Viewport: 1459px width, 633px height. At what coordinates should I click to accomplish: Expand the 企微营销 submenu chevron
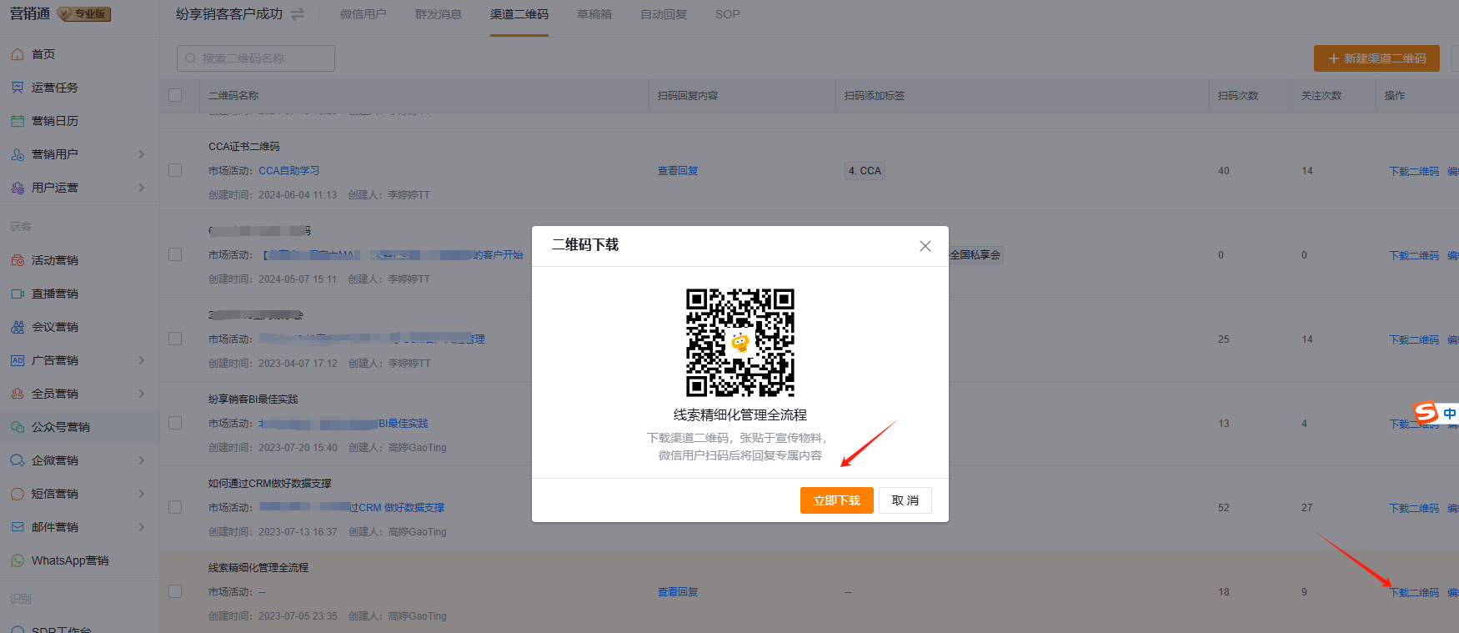click(142, 460)
